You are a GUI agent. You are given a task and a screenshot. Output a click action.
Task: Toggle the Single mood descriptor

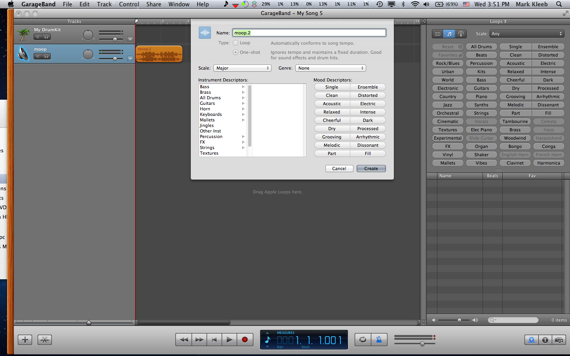[332, 87]
